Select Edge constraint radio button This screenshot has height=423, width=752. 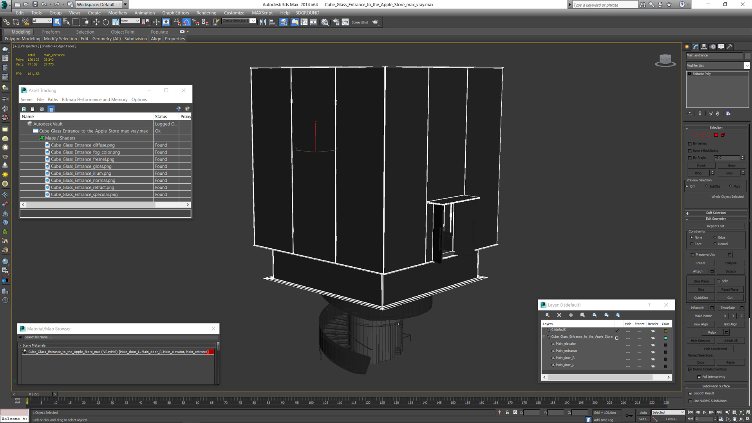click(x=715, y=238)
